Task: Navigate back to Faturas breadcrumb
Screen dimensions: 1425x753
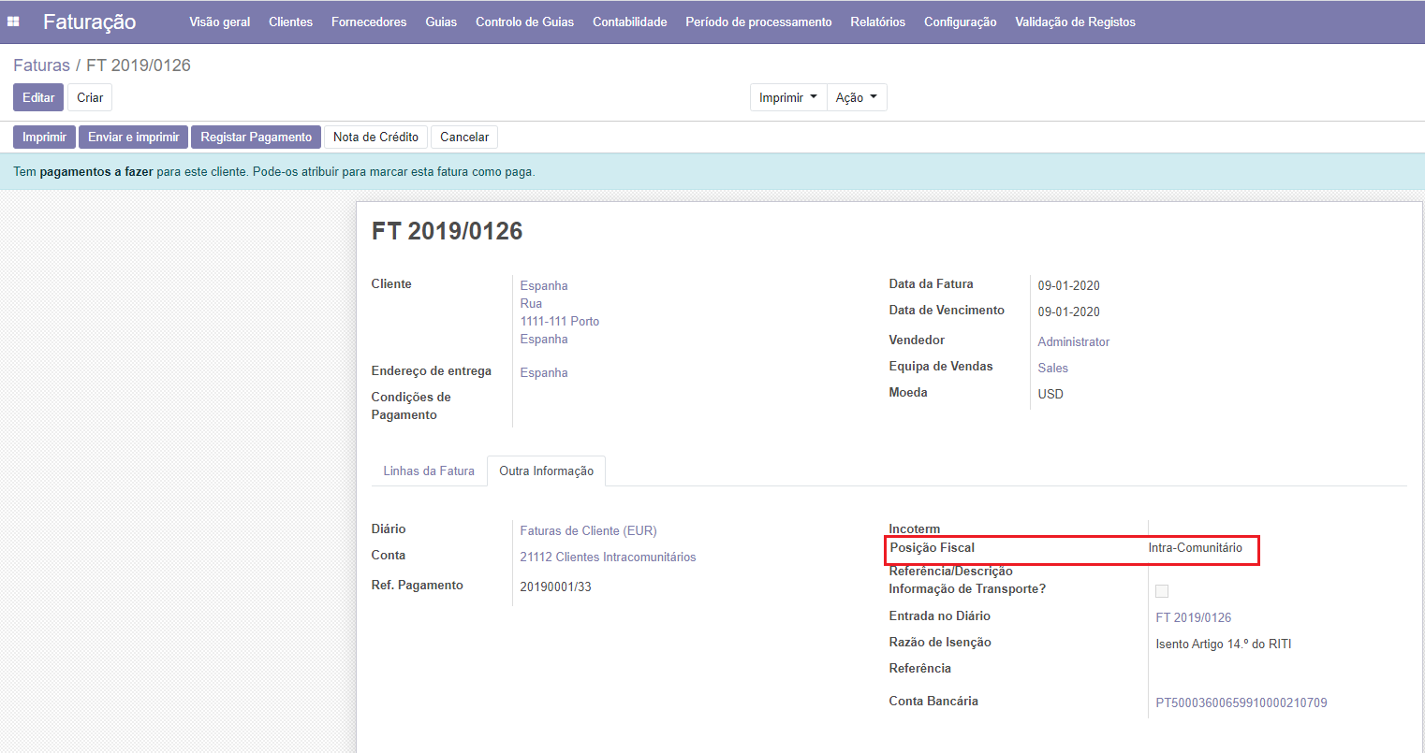Action: pyautogui.click(x=41, y=65)
